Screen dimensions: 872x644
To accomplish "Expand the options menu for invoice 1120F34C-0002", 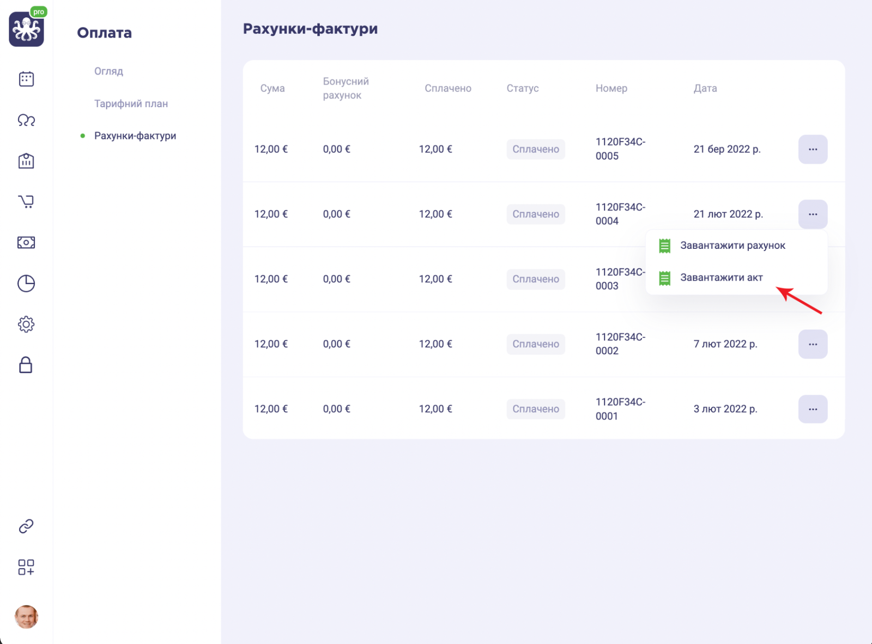I will 813,344.
